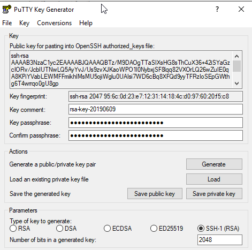Click public key scrollbar up arrow
This screenshot has width=252, height=250.
coord(236,56)
